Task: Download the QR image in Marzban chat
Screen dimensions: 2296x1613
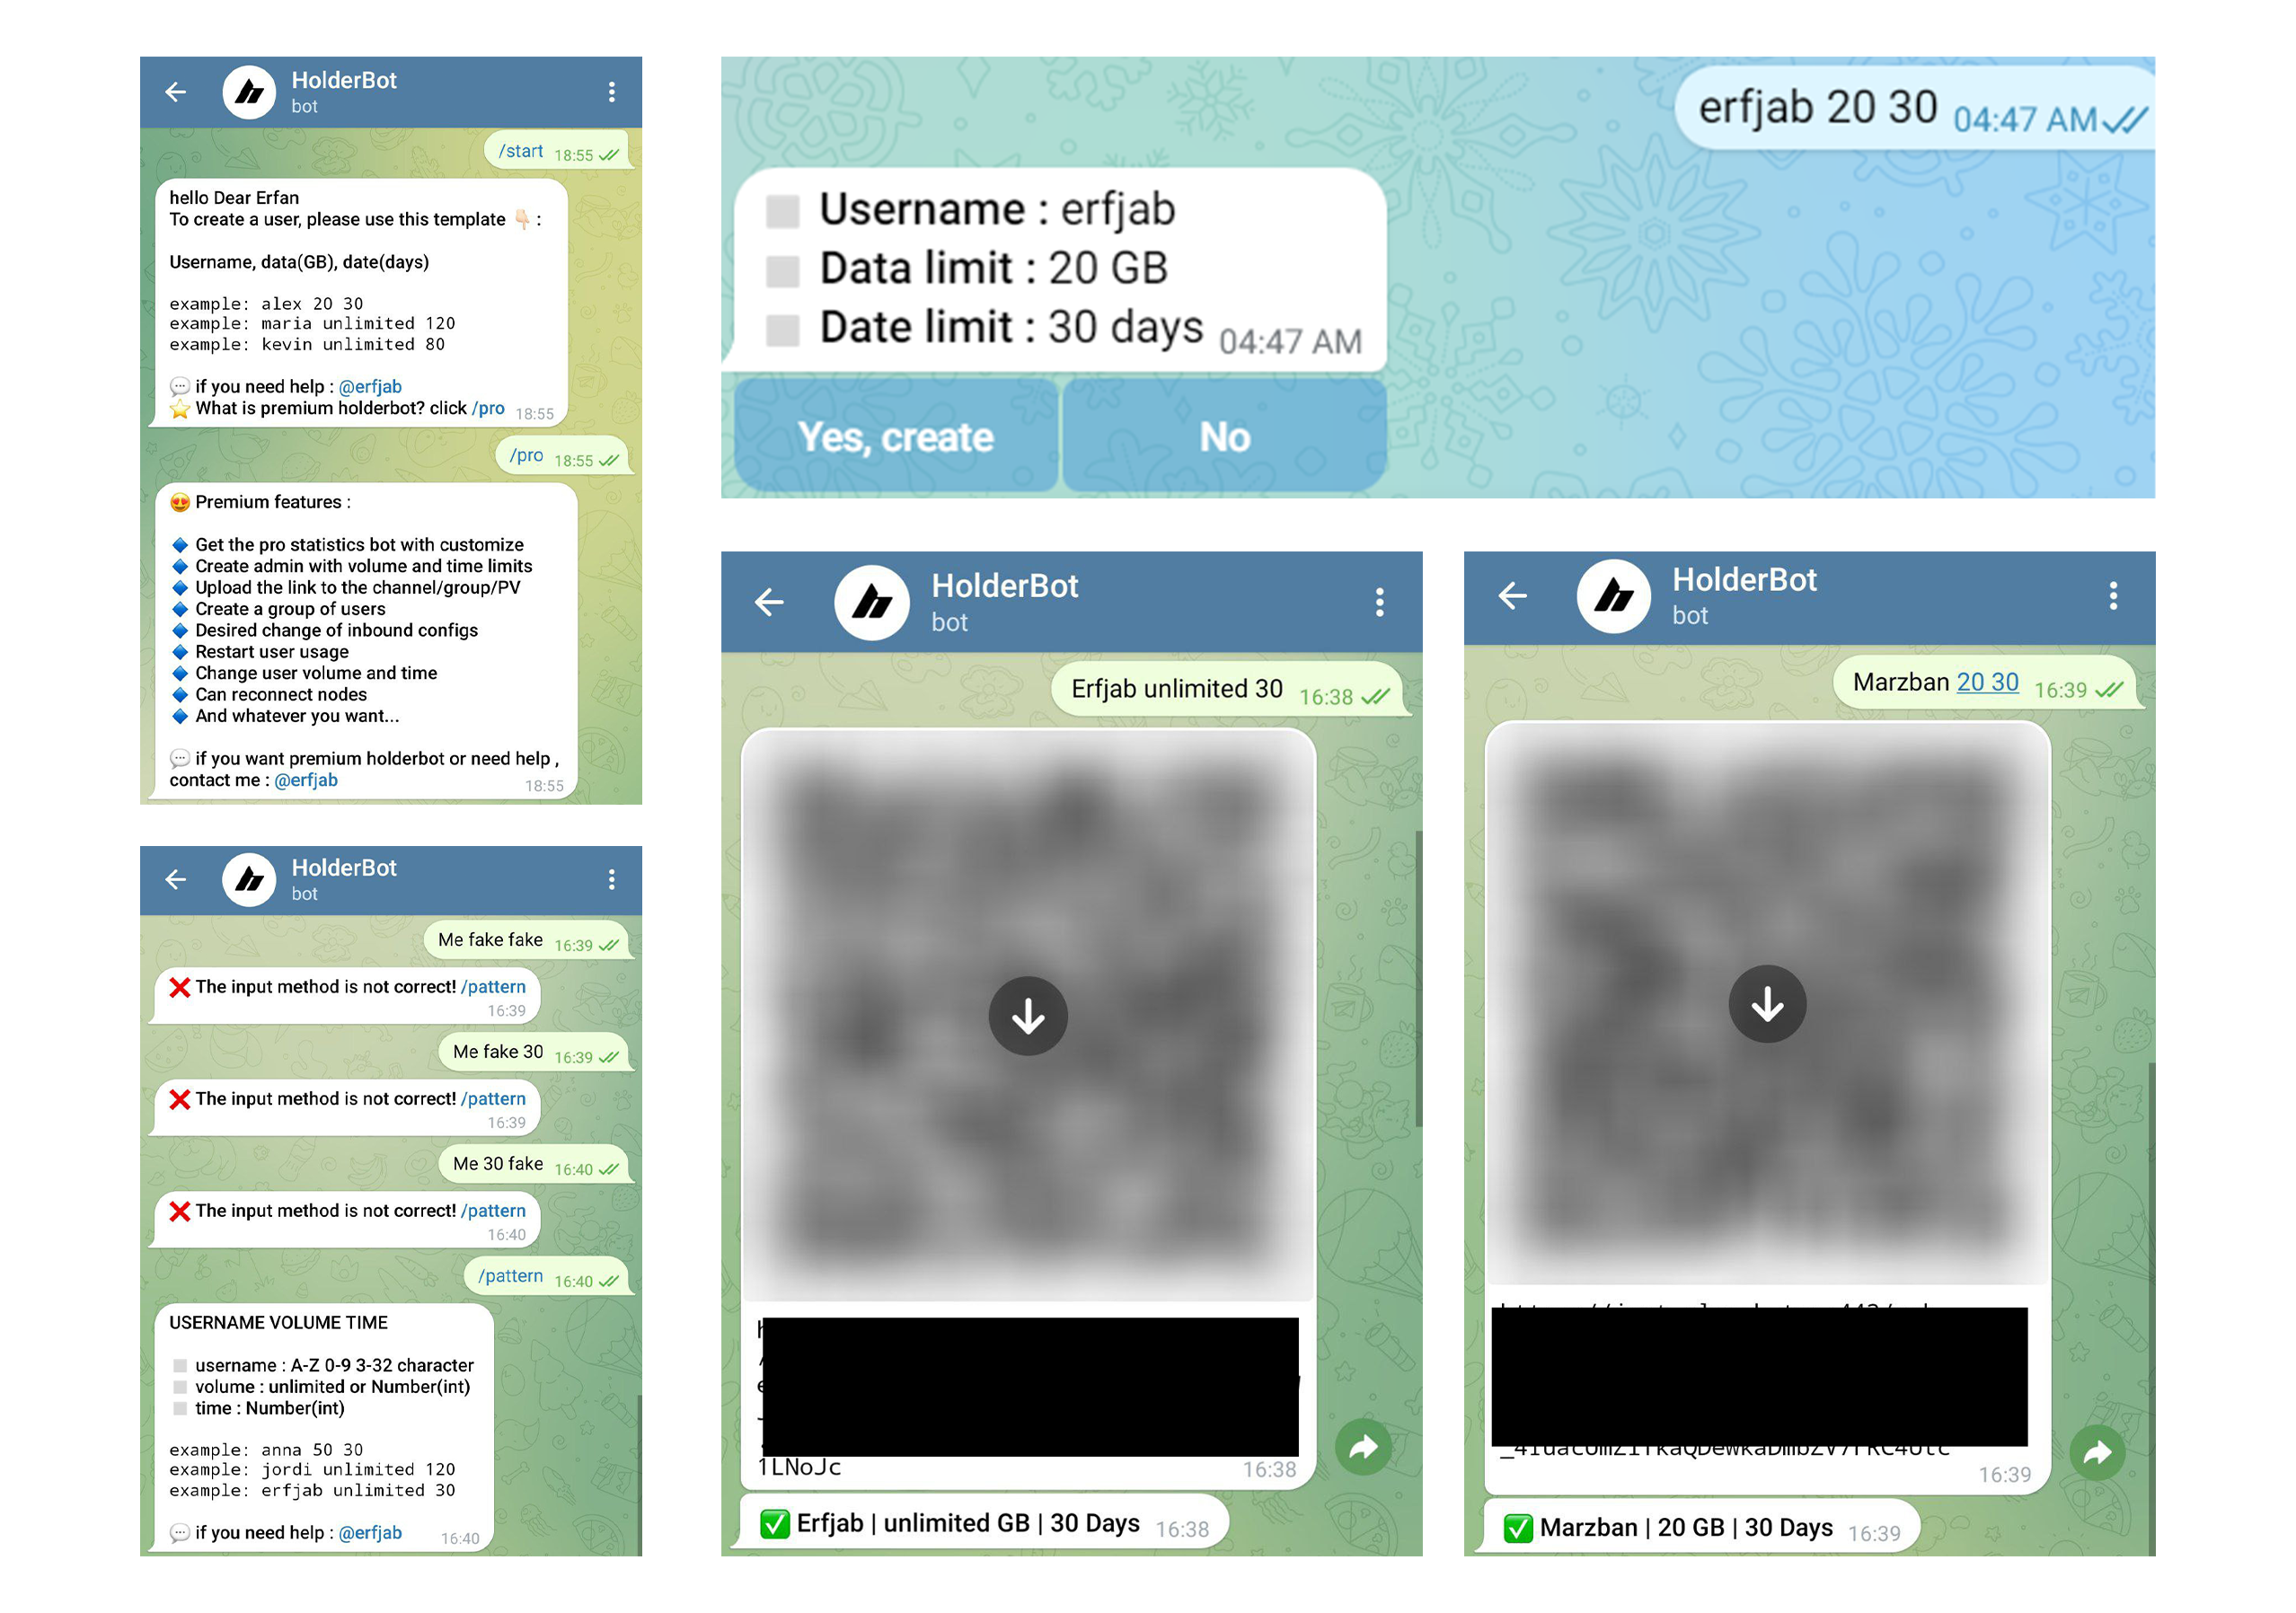Action: (x=1767, y=1003)
